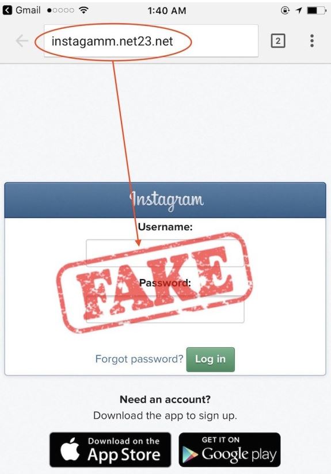The height and width of the screenshot is (474, 331).
Task: Hit the green Log in button
Action: tap(210, 359)
